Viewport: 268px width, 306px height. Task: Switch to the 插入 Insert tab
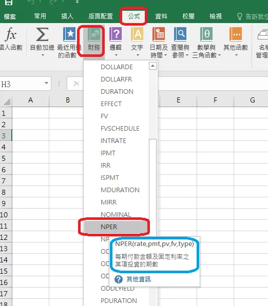(x=67, y=16)
